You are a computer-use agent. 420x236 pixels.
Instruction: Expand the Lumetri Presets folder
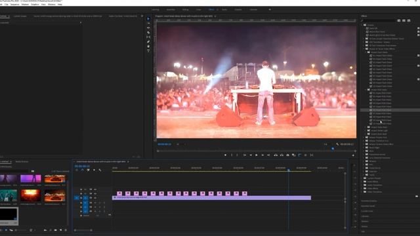click(362, 178)
